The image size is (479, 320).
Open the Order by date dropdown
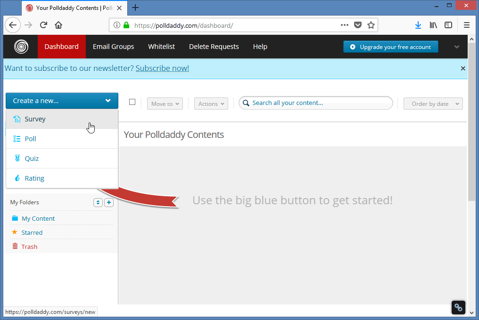(433, 104)
